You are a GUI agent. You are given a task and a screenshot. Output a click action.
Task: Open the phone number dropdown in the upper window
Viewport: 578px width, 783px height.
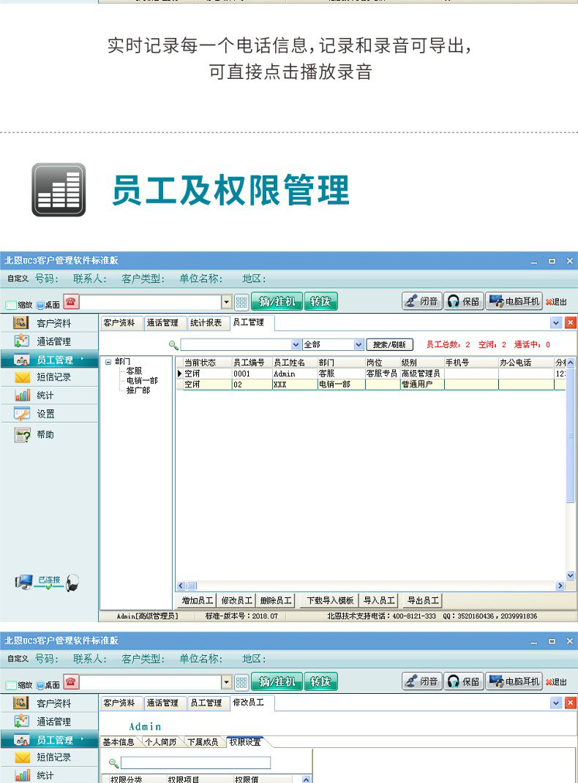(x=226, y=302)
